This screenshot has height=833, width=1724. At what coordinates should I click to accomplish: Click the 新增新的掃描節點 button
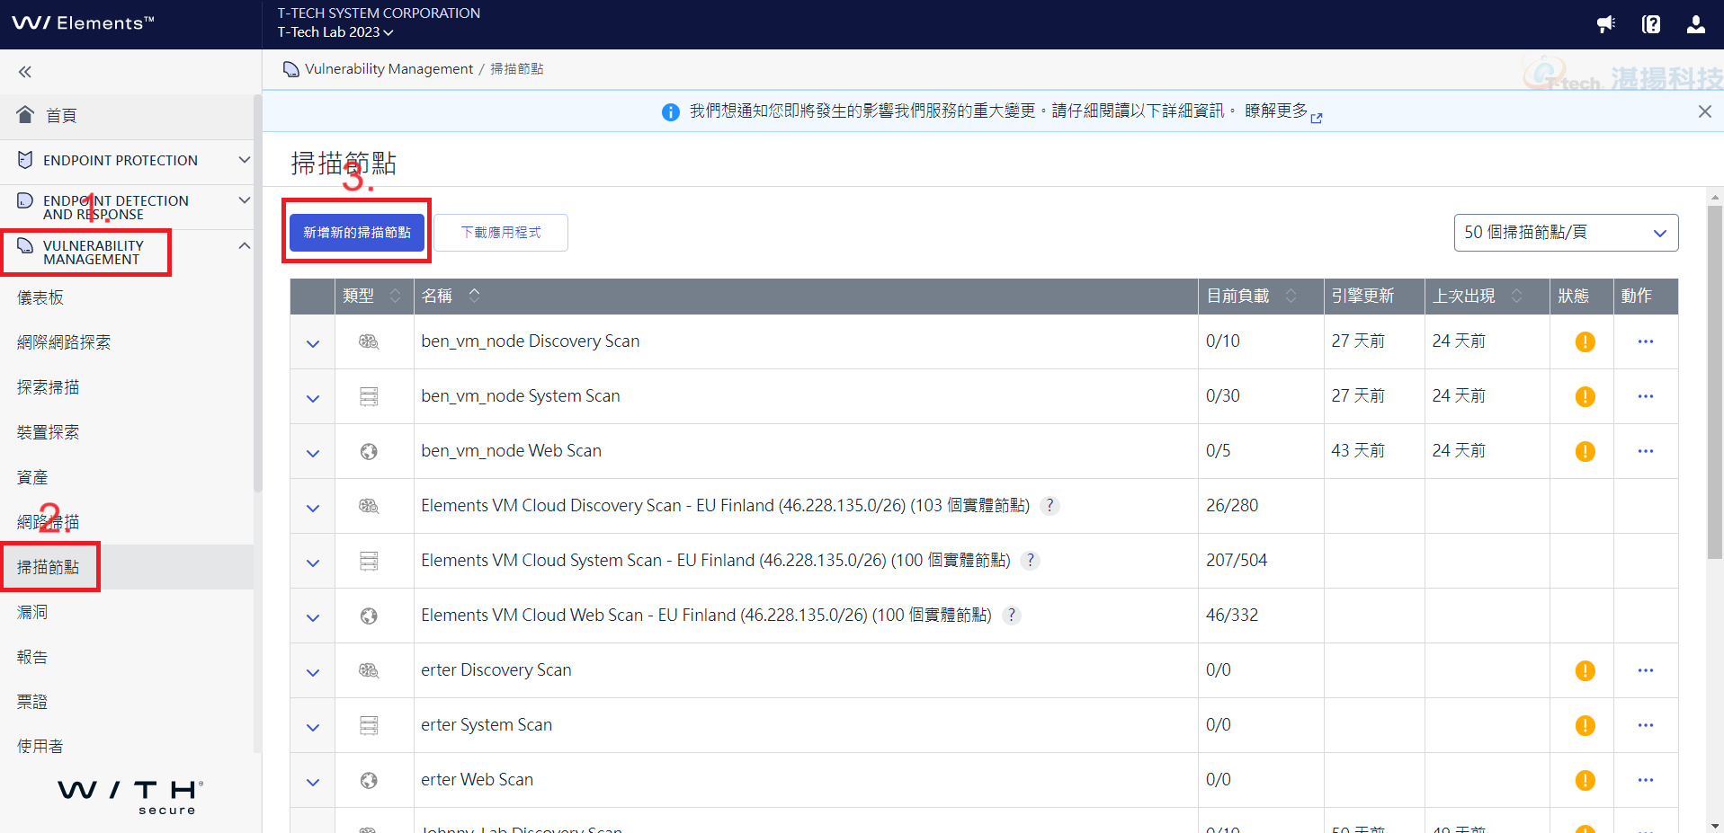coord(357,232)
